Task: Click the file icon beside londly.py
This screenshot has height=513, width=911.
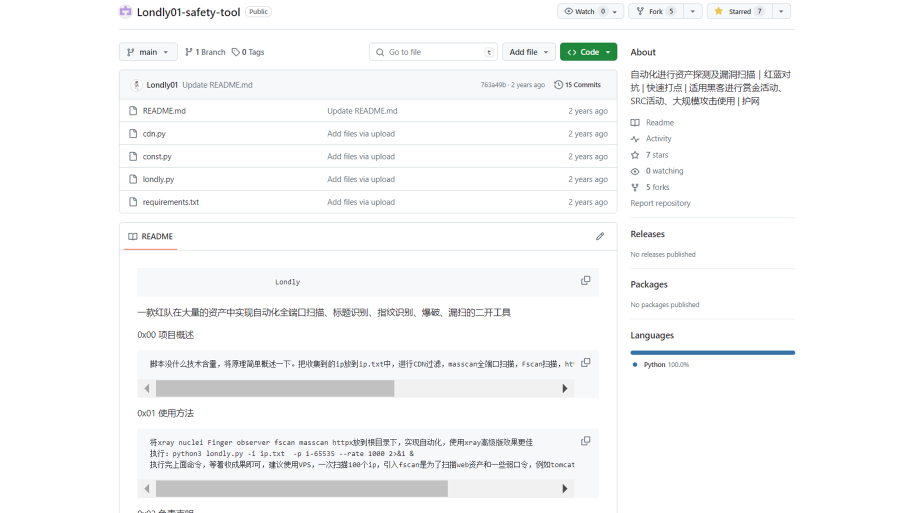Action: 133,179
